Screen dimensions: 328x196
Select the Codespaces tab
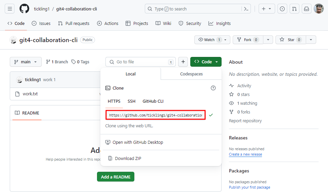pos(191,74)
